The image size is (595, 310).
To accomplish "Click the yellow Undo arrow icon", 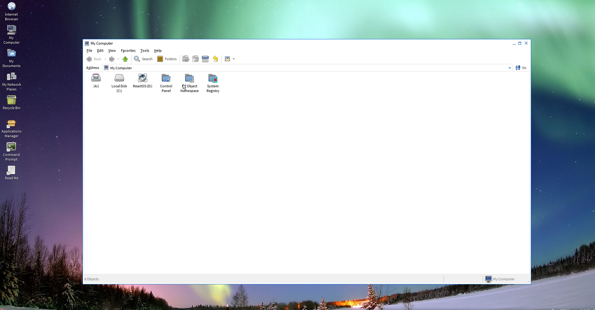I will [x=215, y=59].
